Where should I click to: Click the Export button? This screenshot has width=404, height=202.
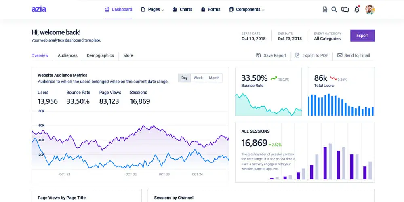pos(362,36)
